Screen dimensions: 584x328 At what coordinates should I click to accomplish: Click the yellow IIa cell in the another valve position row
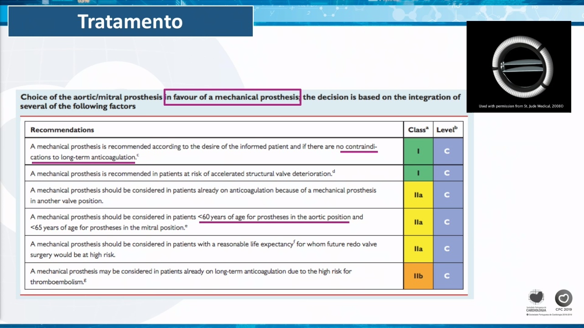[418, 195]
